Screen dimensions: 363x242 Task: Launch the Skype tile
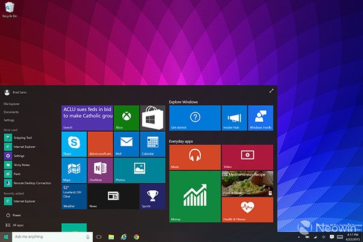coord(74,144)
